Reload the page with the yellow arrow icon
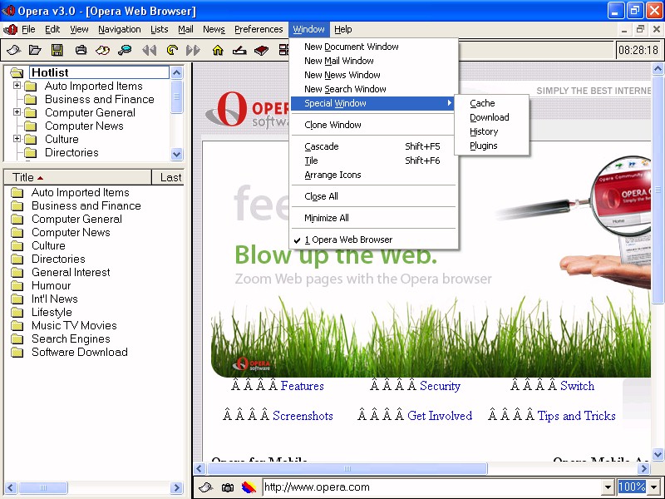665x499 pixels. pyautogui.click(x=172, y=50)
